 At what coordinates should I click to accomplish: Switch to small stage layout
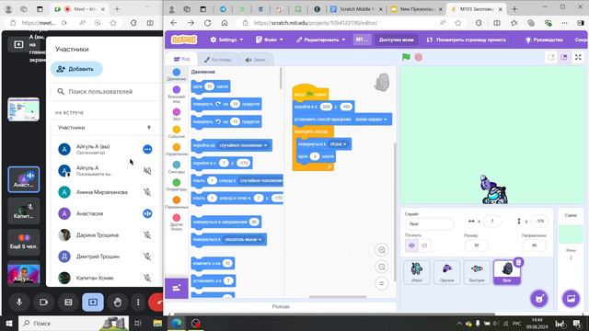tap(550, 57)
